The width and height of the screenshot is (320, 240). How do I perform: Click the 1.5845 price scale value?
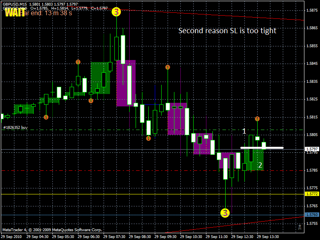[x=312, y=64]
